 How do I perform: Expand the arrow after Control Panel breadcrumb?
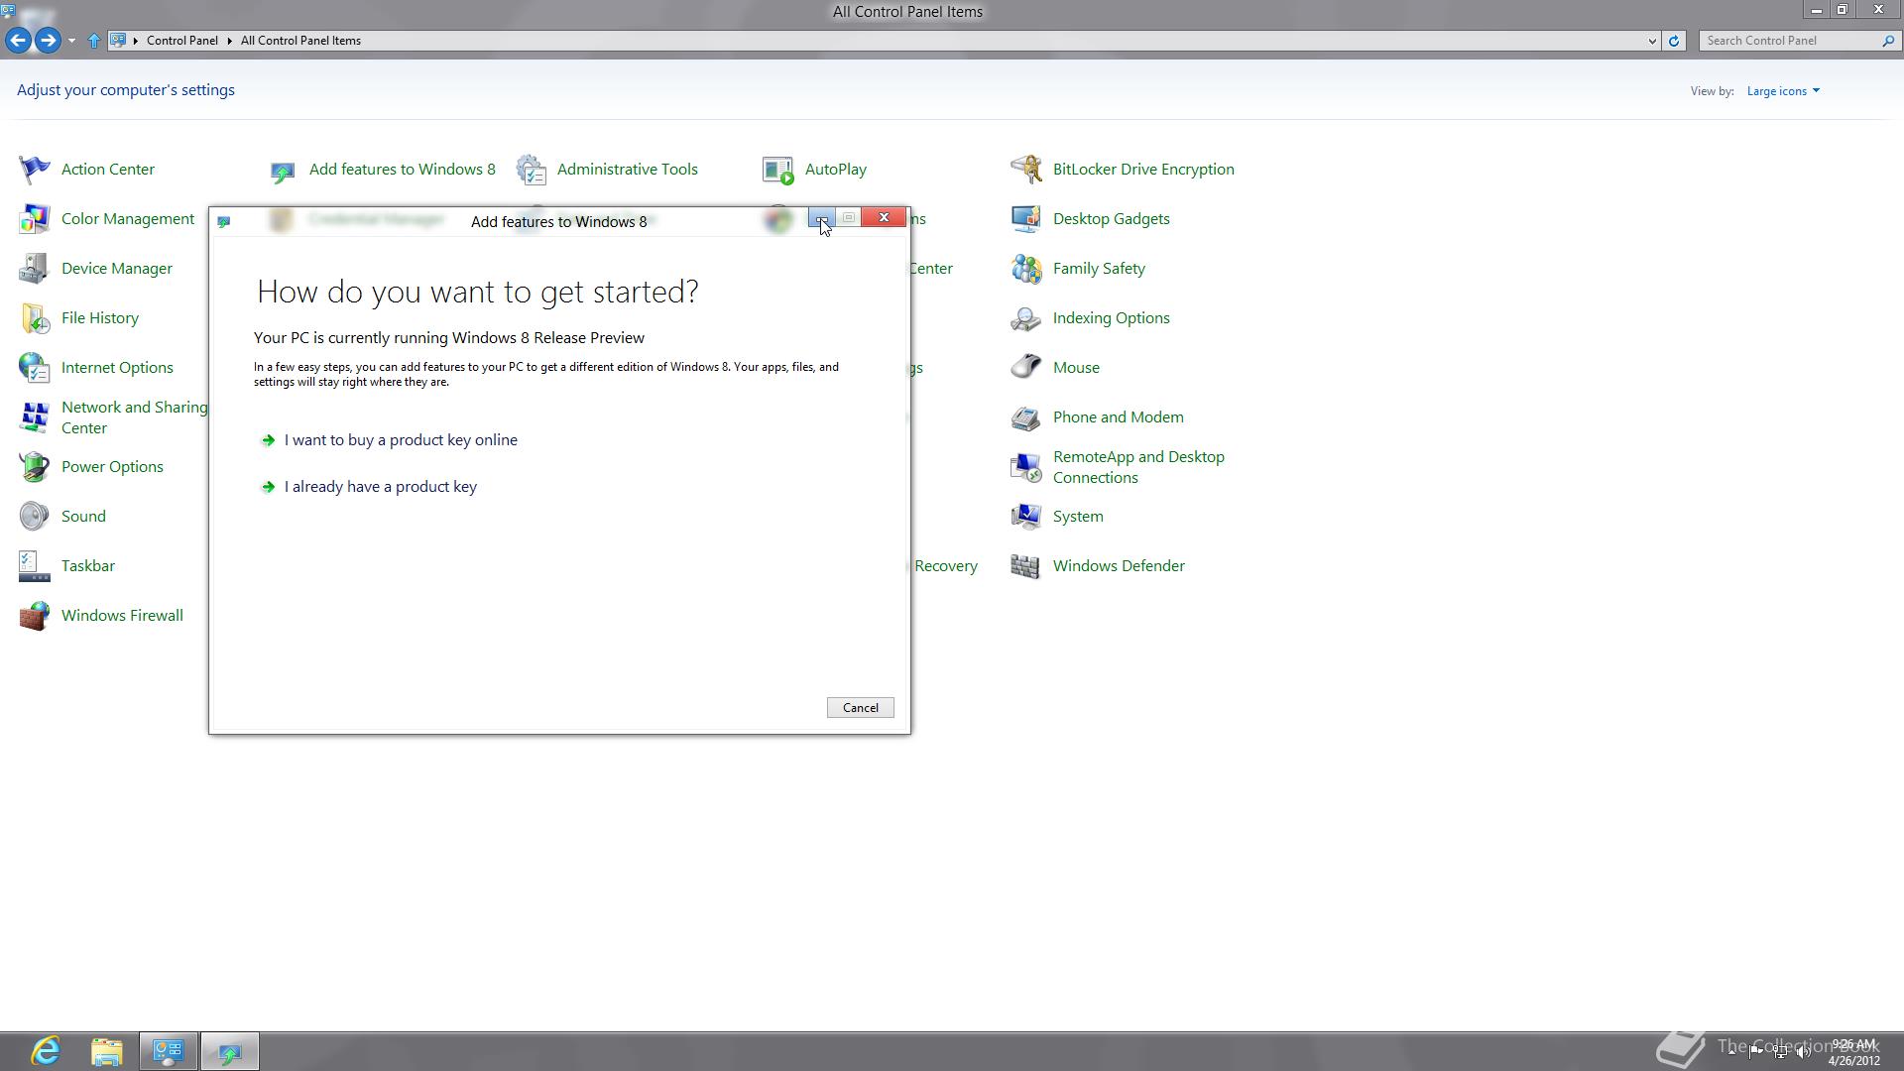pyautogui.click(x=229, y=41)
